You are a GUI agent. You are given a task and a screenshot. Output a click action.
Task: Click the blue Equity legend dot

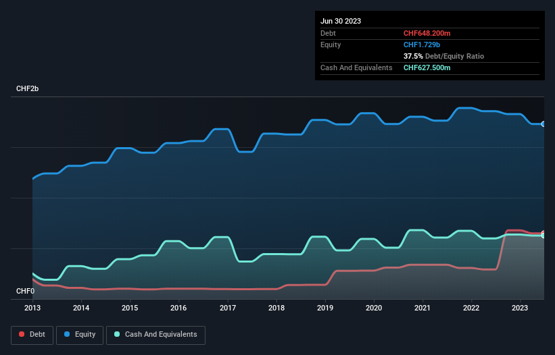[x=67, y=334]
